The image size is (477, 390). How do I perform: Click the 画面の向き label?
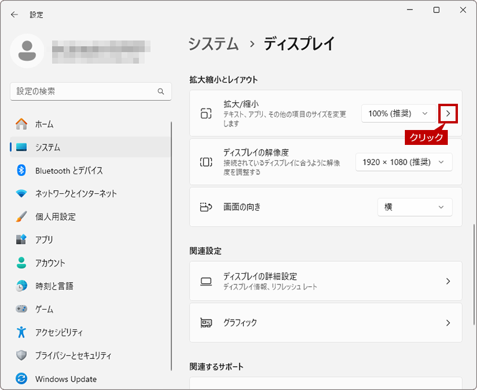[242, 207]
